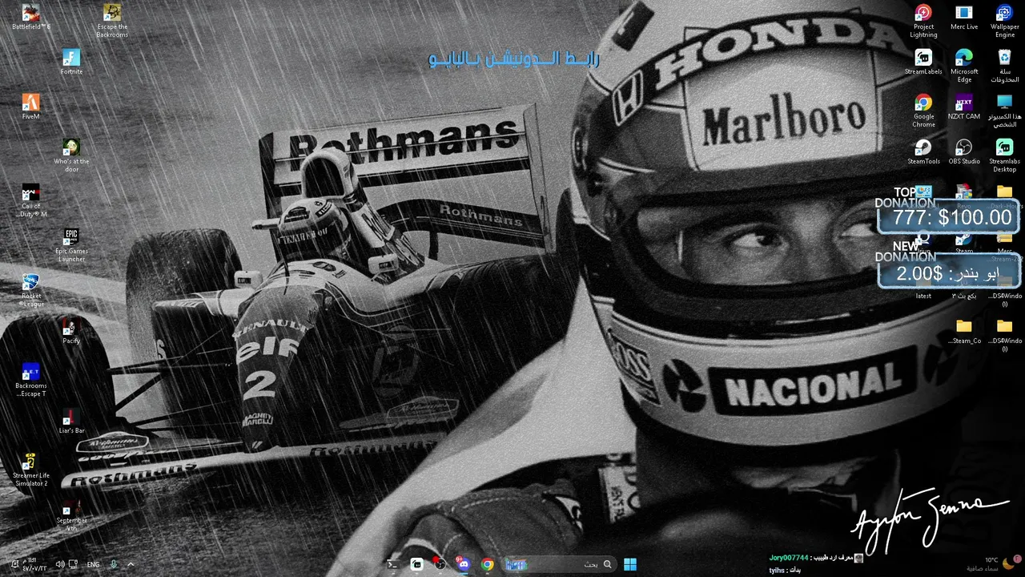Open the taskbar clock and date
1025x577 pixels.
pos(34,564)
